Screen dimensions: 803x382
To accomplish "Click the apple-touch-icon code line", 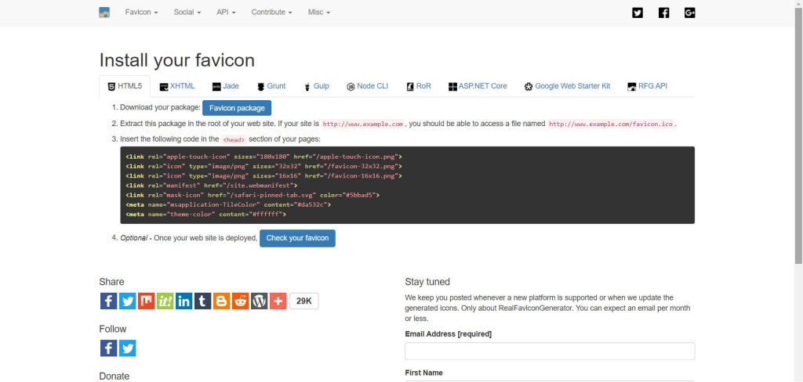I will click(x=263, y=157).
